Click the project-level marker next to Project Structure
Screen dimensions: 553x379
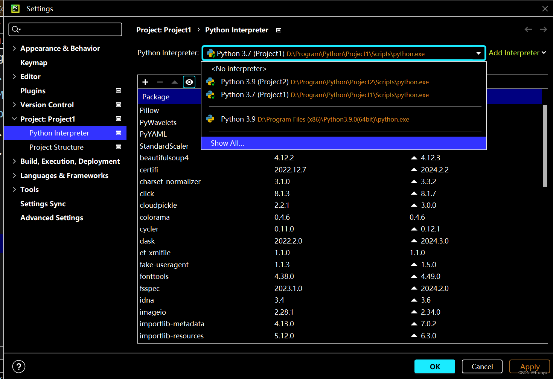(x=119, y=147)
